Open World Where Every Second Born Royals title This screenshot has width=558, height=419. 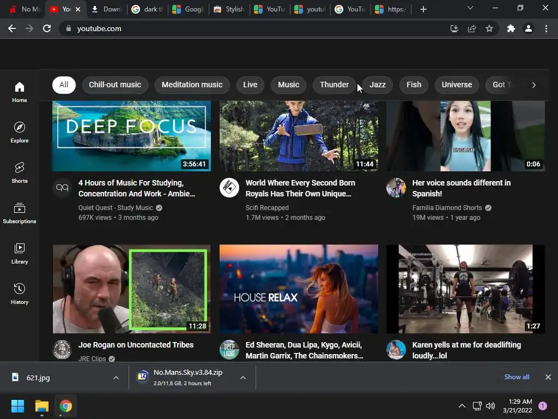tap(300, 188)
